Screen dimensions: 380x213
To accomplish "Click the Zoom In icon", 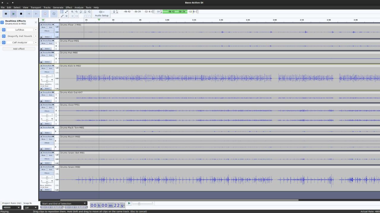I will pyautogui.click(x=72, y=12).
